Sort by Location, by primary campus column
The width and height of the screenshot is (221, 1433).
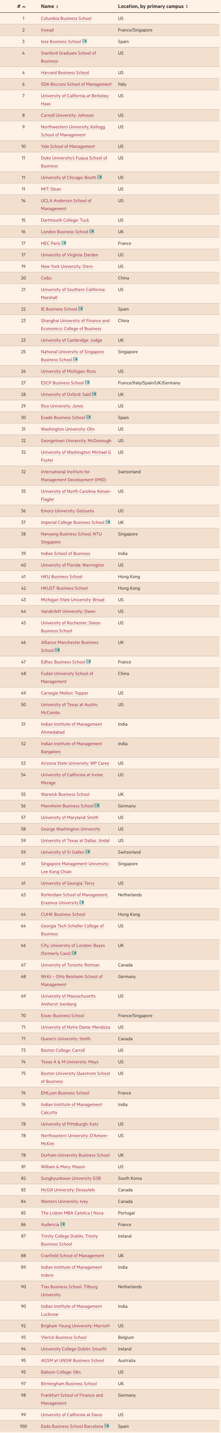click(x=153, y=7)
